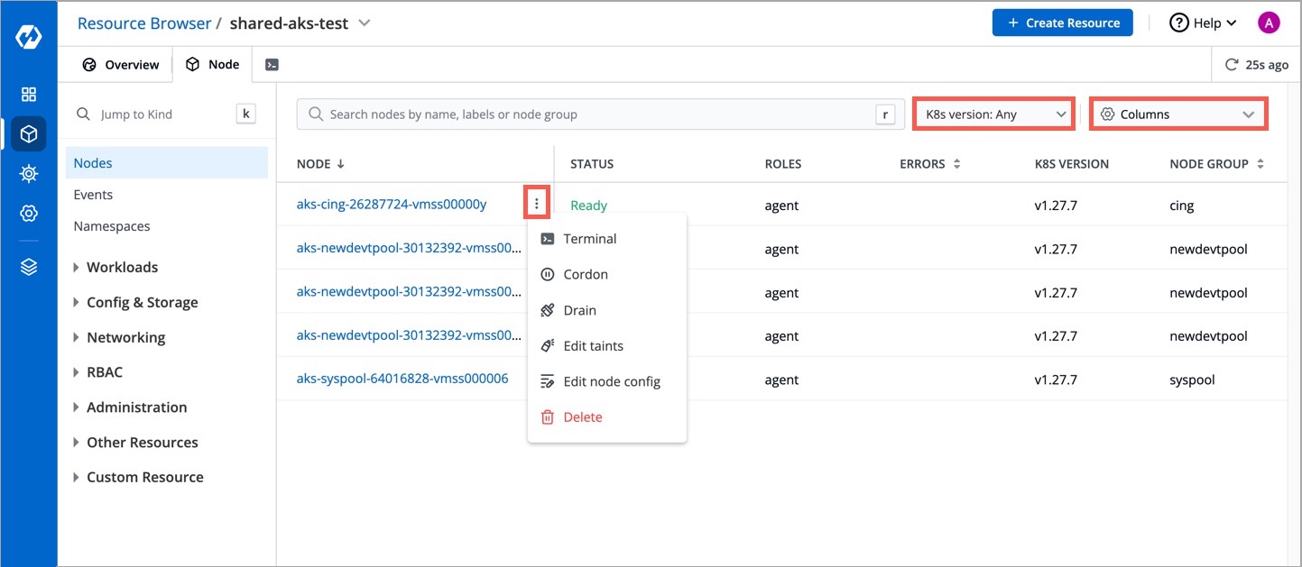This screenshot has width=1302, height=567.
Task: Open the aks-syspool-64016828-vmss000006 node link
Action: (402, 378)
